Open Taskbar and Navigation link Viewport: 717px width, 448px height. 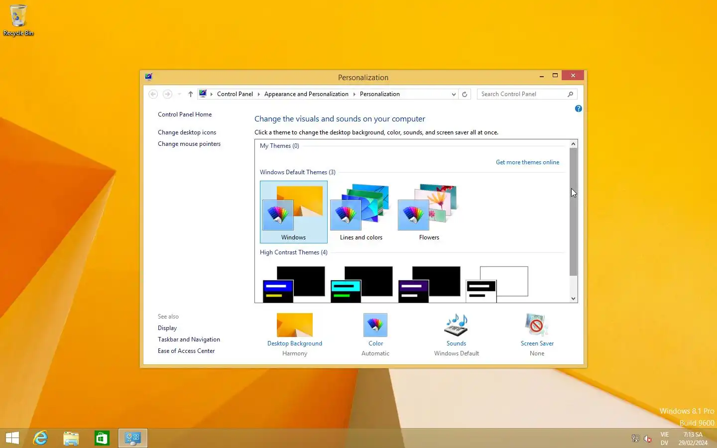(x=189, y=339)
